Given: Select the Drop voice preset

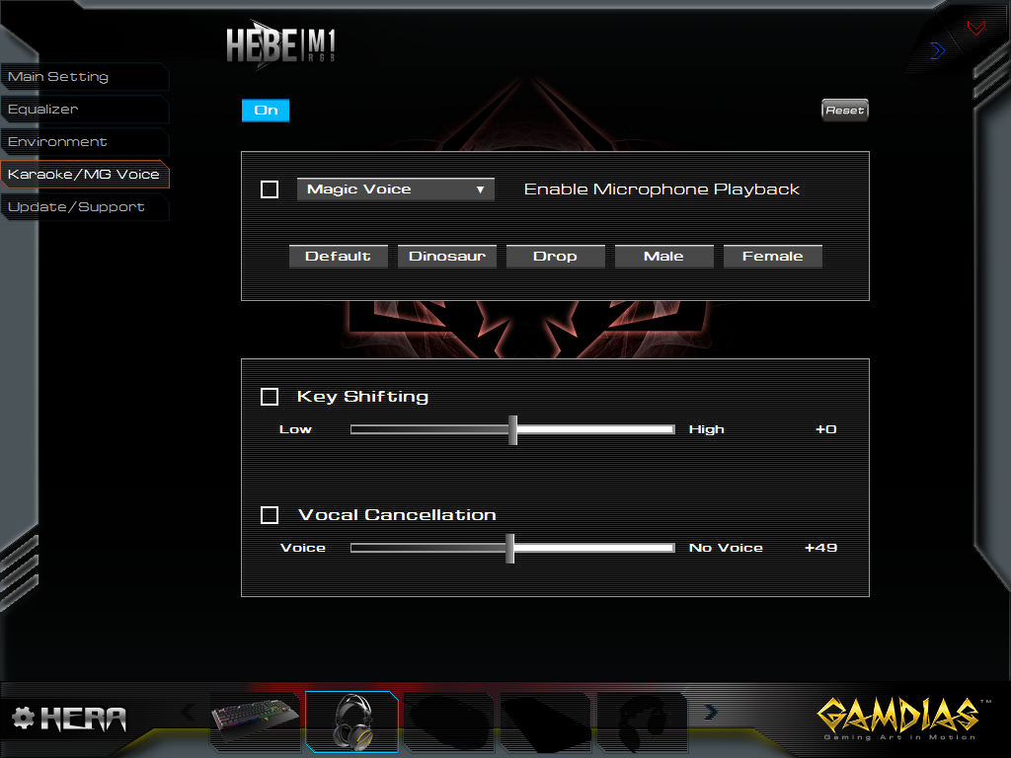Looking at the screenshot, I should pos(555,257).
